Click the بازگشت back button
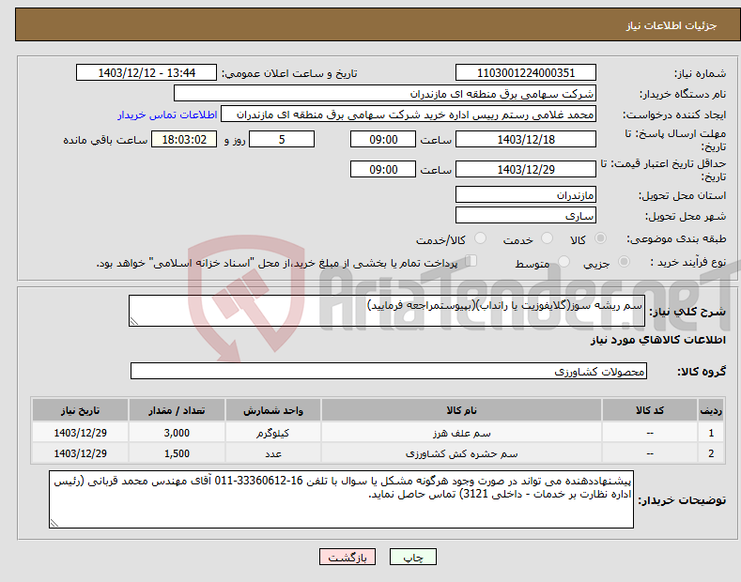This screenshot has width=741, height=582. pos(347,557)
